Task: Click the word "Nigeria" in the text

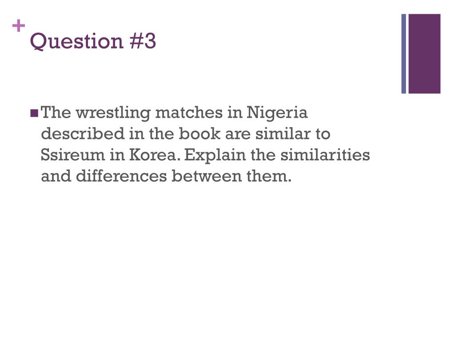Action: click(x=277, y=113)
